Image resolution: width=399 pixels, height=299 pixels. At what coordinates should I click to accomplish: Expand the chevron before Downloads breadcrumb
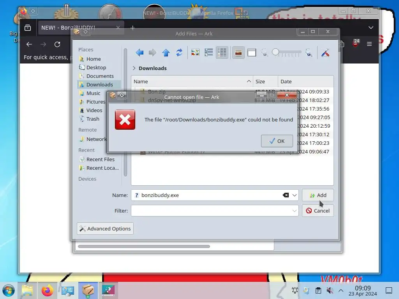coord(134,68)
